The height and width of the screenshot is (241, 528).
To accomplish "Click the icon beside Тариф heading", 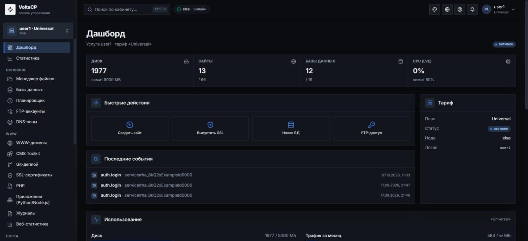I will point(430,103).
